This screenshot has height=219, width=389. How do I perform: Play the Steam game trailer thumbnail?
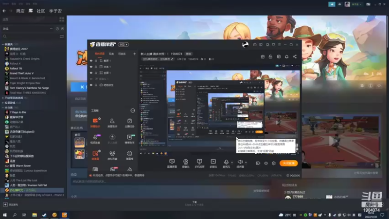click(341, 141)
